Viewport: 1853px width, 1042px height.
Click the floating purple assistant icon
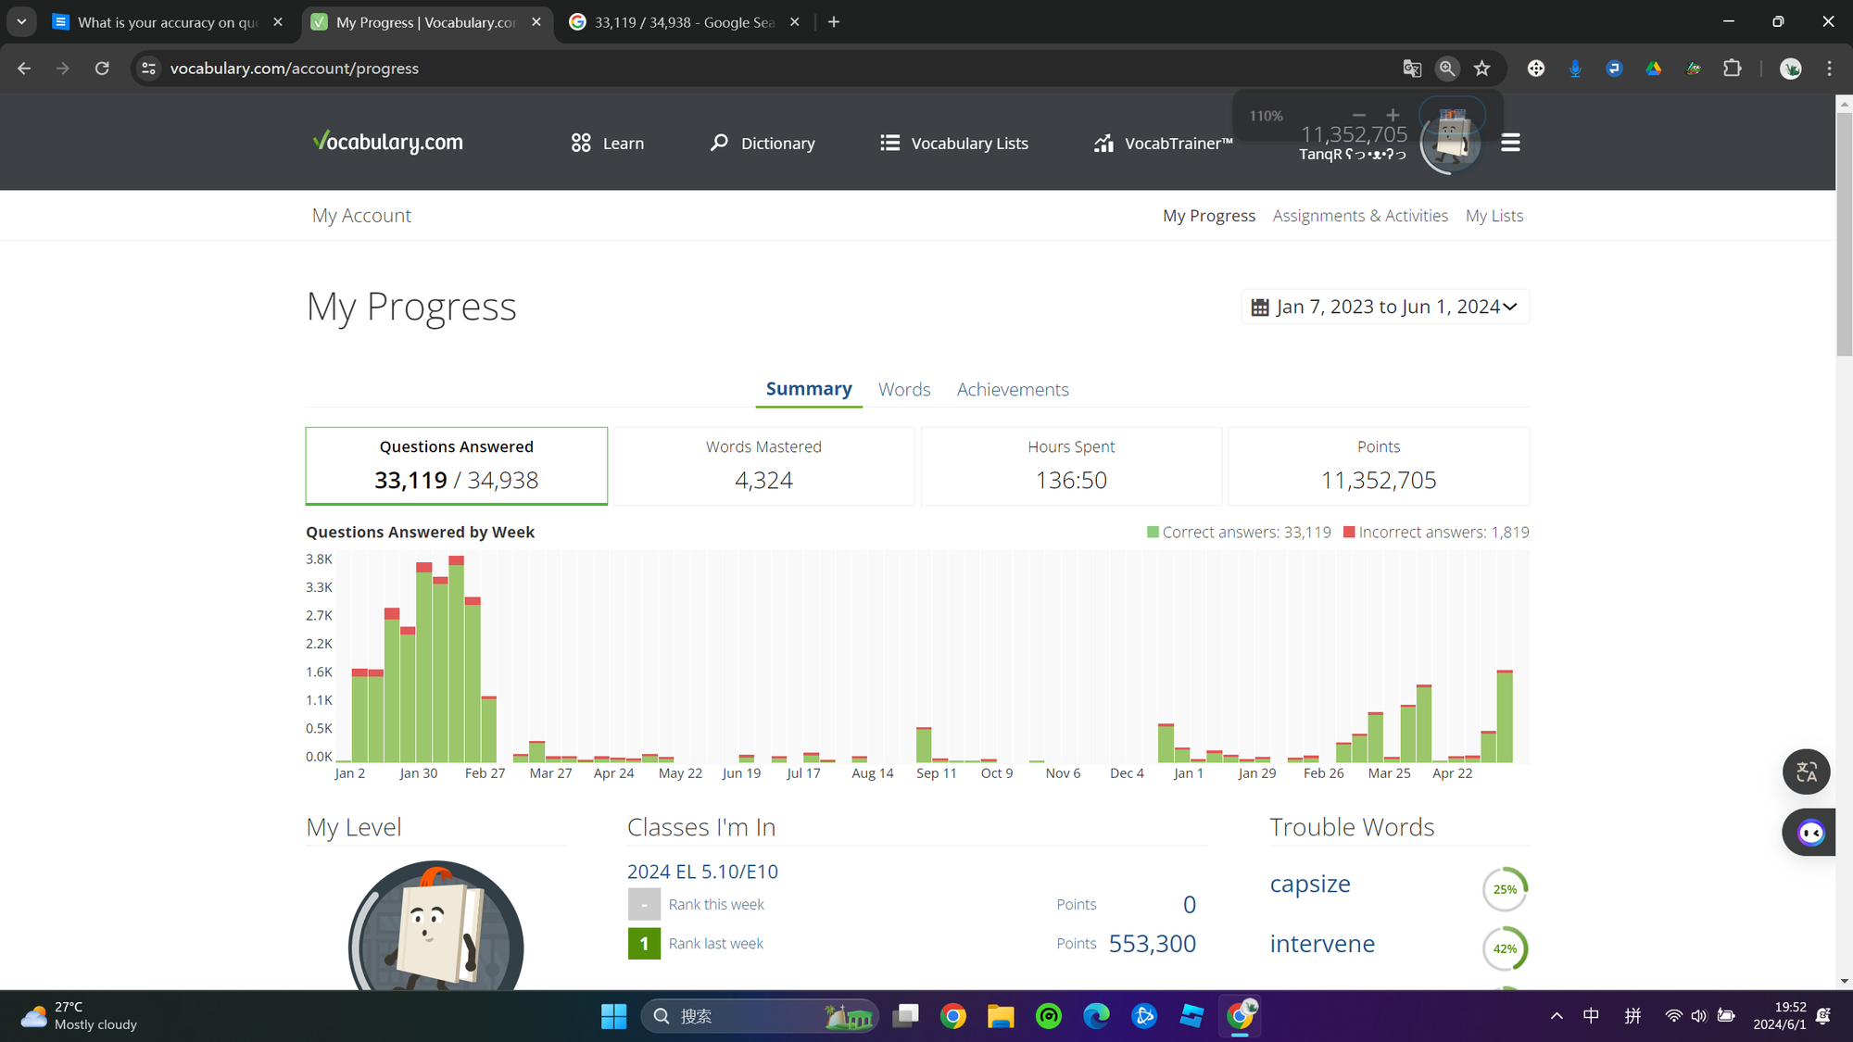(x=1811, y=833)
